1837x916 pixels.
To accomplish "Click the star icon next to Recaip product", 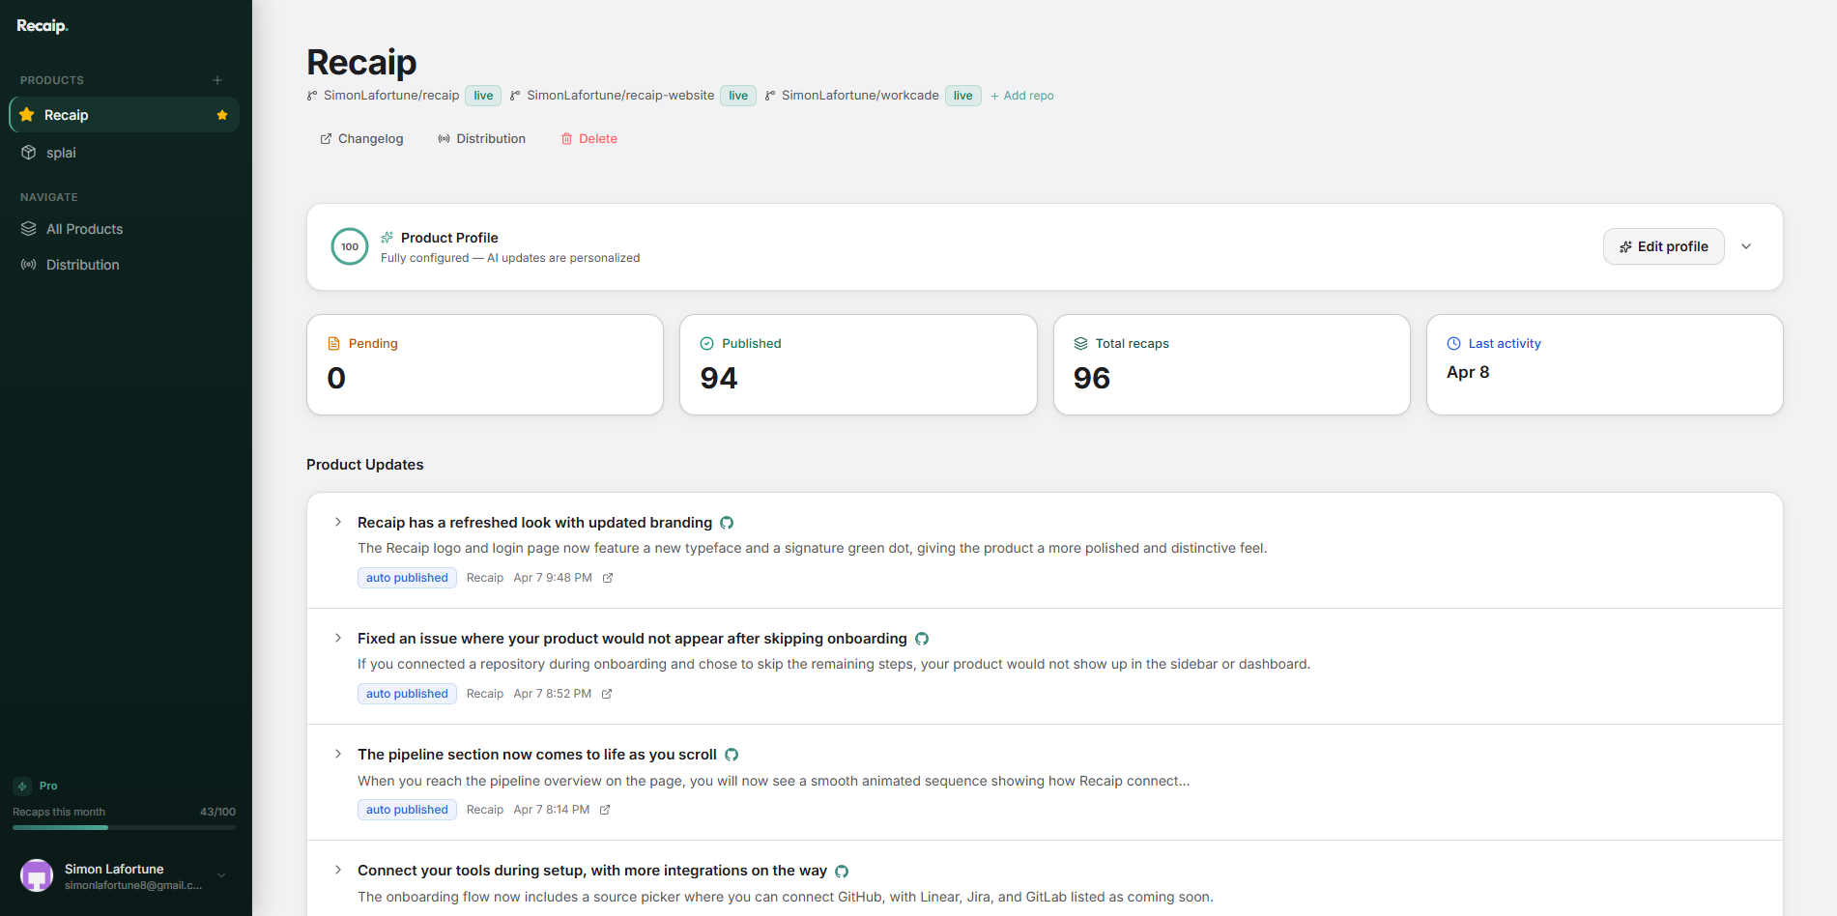I will click(x=222, y=114).
